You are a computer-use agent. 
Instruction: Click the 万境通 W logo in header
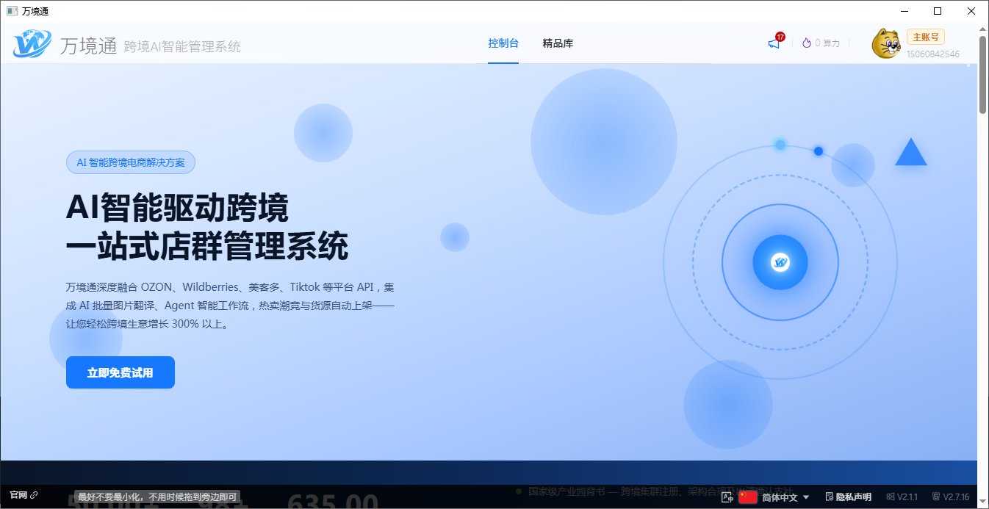(32, 44)
